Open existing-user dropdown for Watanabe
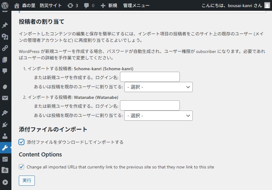 point(158,115)
